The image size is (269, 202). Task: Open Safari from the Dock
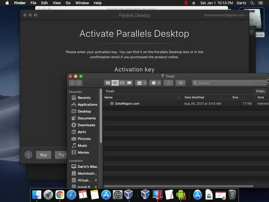coord(71,195)
